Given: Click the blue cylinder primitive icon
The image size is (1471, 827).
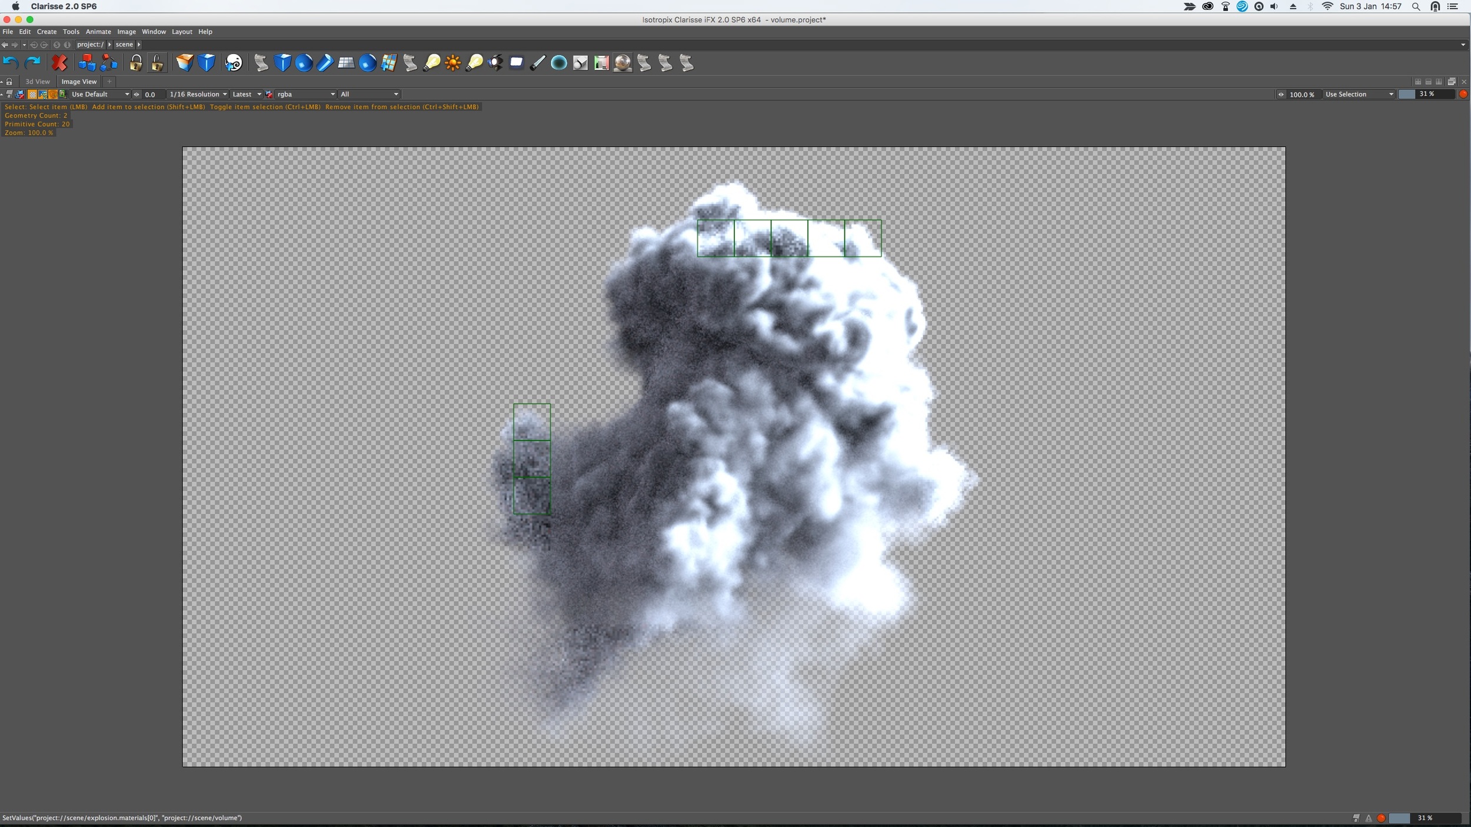Looking at the screenshot, I should pyautogui.click(x=325, y=63).
